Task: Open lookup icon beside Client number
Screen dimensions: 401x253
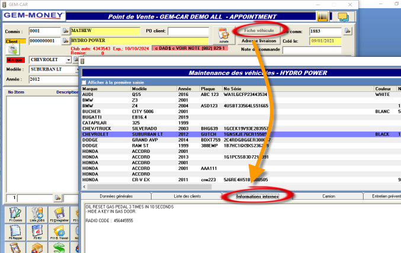Action: tap(66, 41)
